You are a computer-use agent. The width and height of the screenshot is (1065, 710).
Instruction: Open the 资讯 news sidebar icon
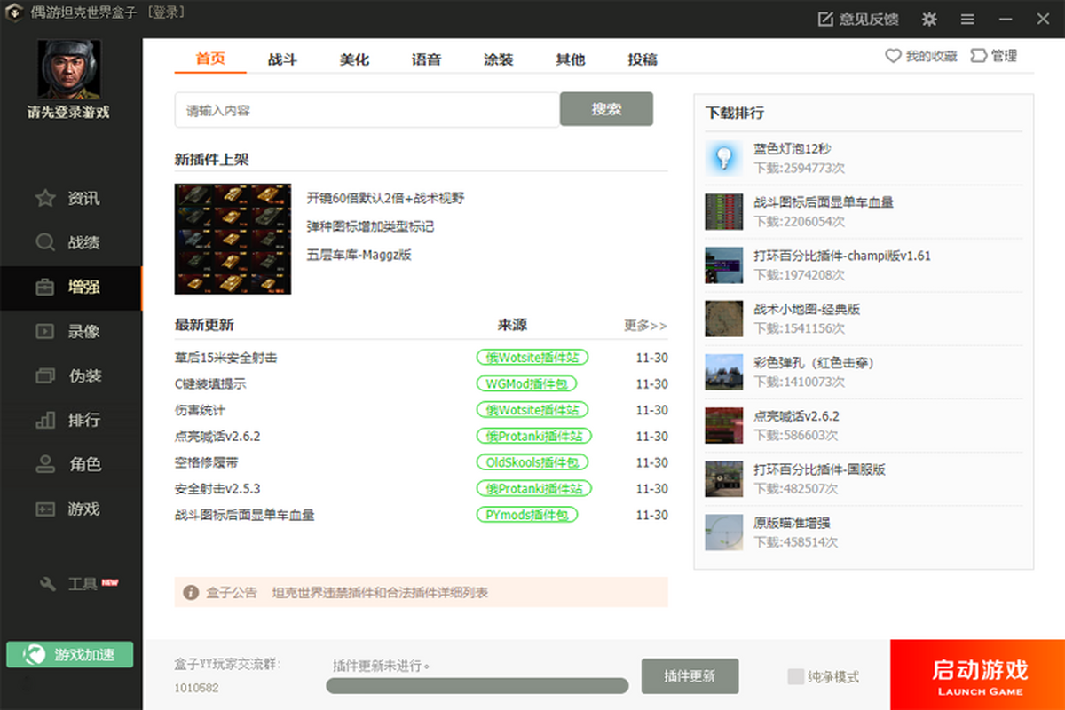point(45,198)
